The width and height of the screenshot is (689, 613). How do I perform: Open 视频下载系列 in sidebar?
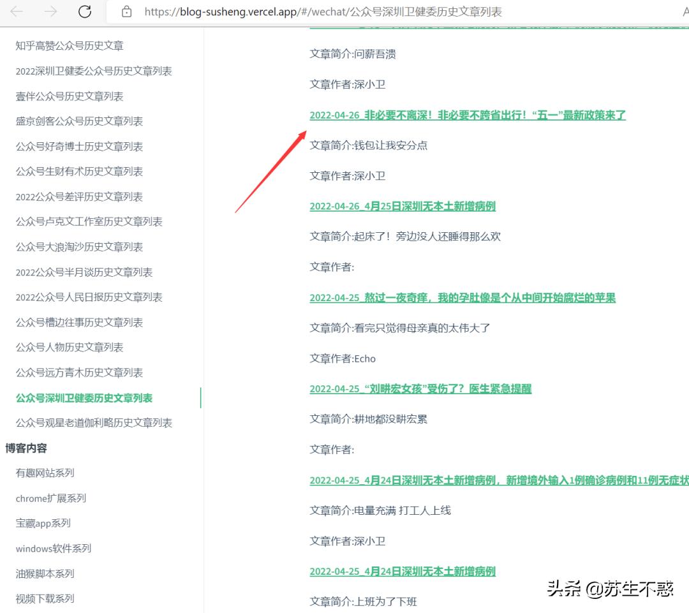coord(45,598)
